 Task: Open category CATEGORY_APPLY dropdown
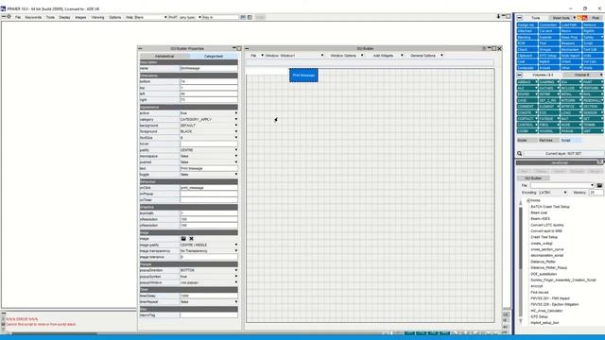209,120
